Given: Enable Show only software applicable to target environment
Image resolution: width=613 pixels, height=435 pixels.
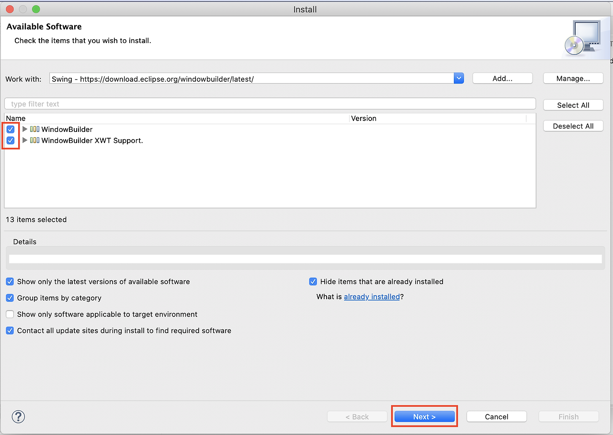Looking at the screenshot, I should [x=10, y=314].
